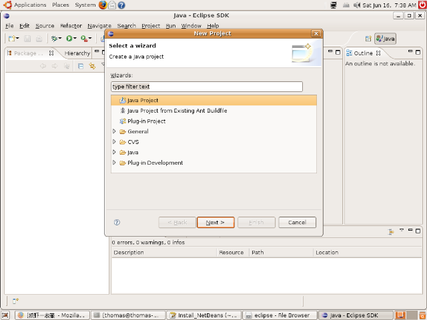427x320 pixels.
Task: Expand the Java folder in wizards
Action: click(x=114, y=152)
